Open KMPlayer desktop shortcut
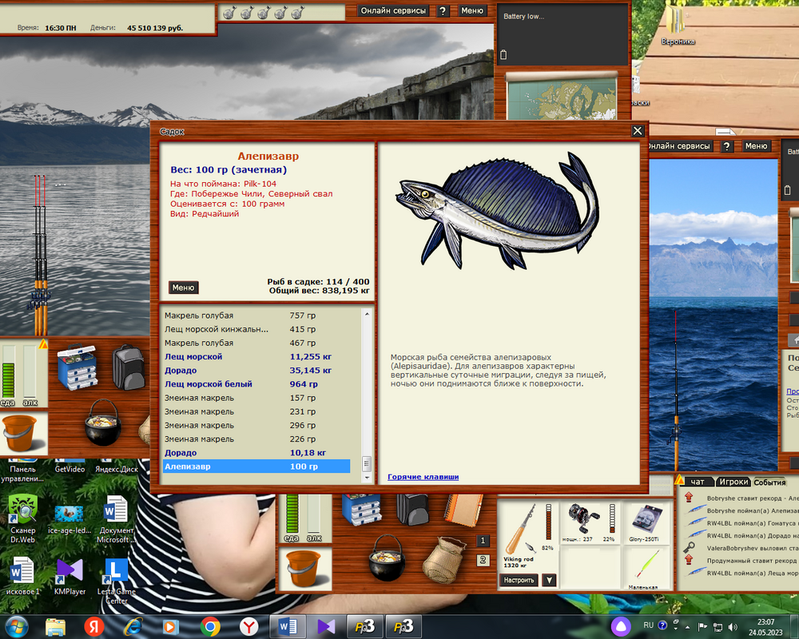The height and width of the screenshot is (639, 799). (70, 575)
